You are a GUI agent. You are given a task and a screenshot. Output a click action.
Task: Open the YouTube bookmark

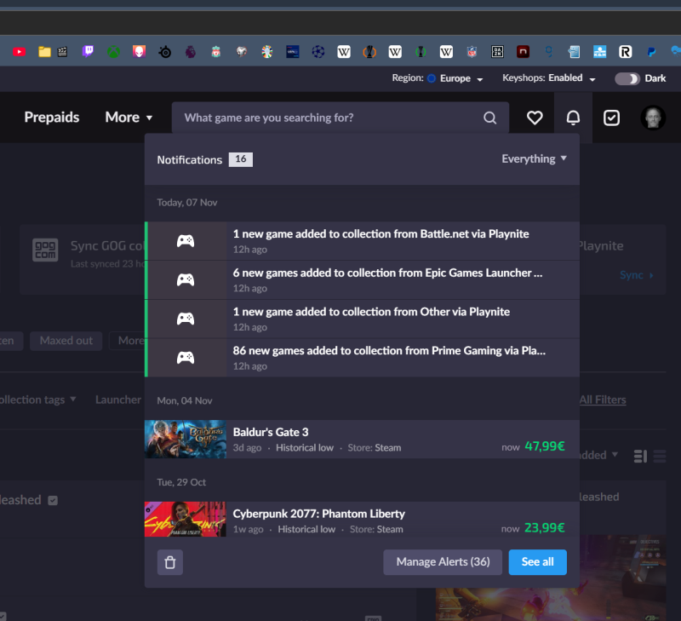tap(19, 52)
